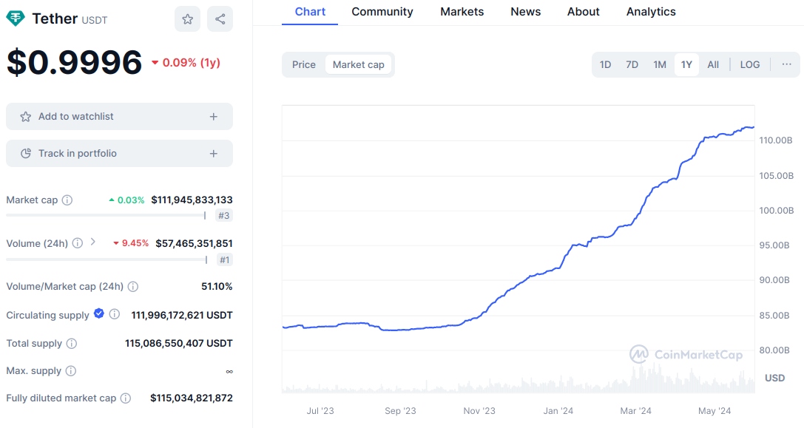The image size is (804, 428).
Task: Open the About tab
Action: tap(584, 12)
